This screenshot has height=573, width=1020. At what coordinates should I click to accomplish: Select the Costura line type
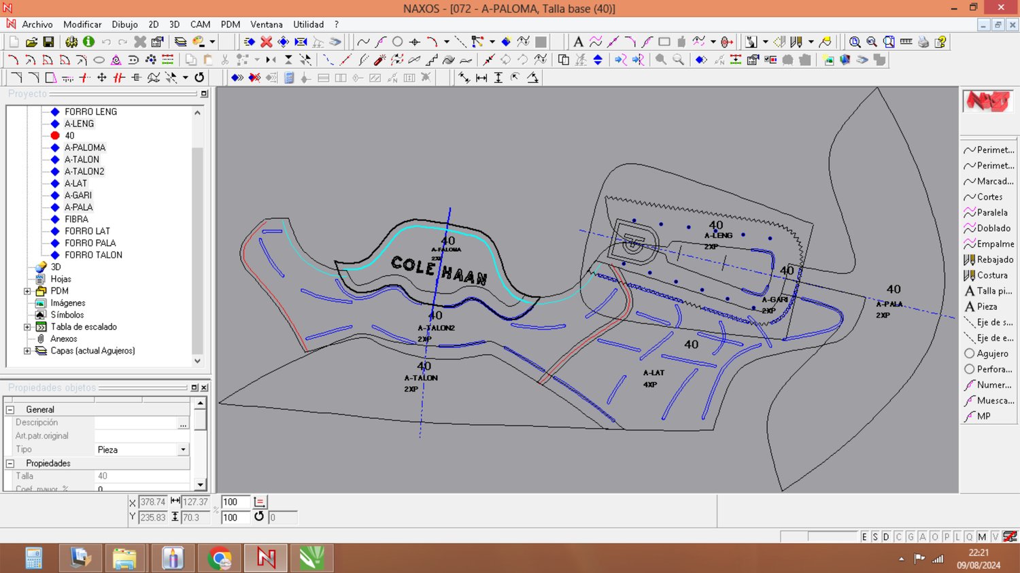tap(985, 275)
